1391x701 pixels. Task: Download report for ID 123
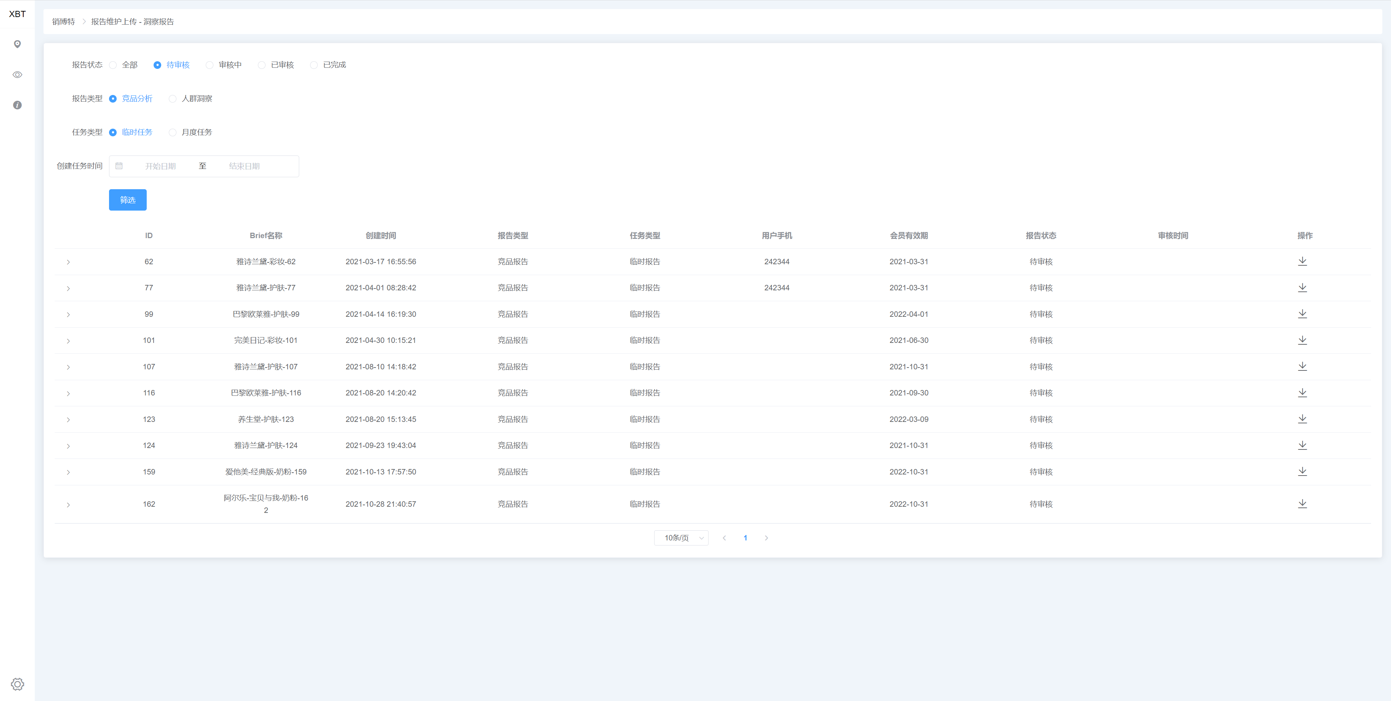pos(1302,419)
